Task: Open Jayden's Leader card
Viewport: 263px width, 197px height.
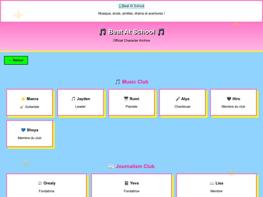Action: click(x=80, y=102)
